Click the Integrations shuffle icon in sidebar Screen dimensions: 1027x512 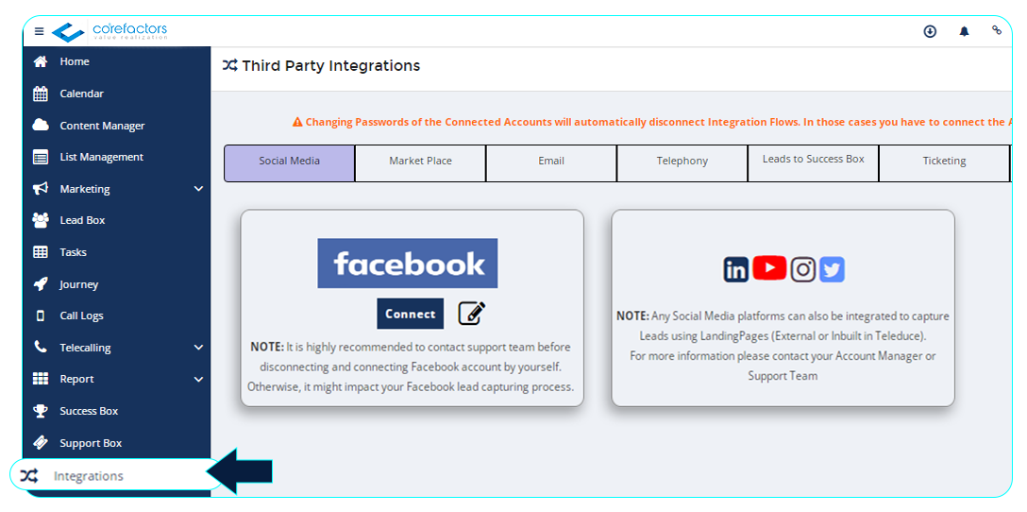(29, 476)
